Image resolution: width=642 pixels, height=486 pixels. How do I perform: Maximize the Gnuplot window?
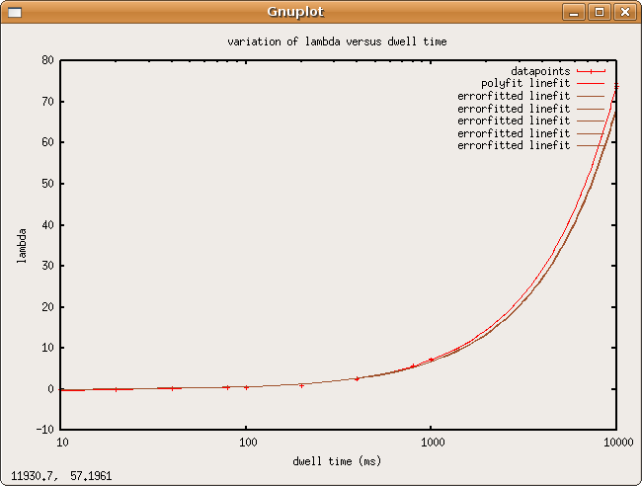click(600, 12)
